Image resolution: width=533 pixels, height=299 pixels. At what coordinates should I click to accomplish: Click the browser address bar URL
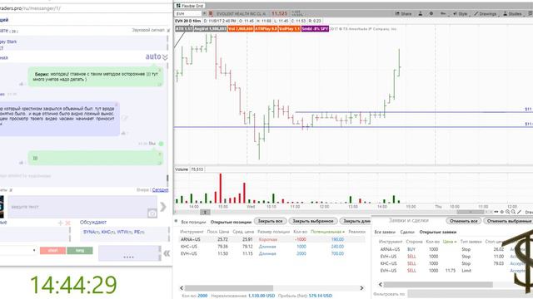[31, 8]
